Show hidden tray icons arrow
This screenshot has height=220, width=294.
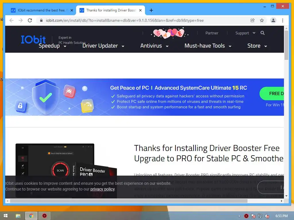(x=239, y=216)
